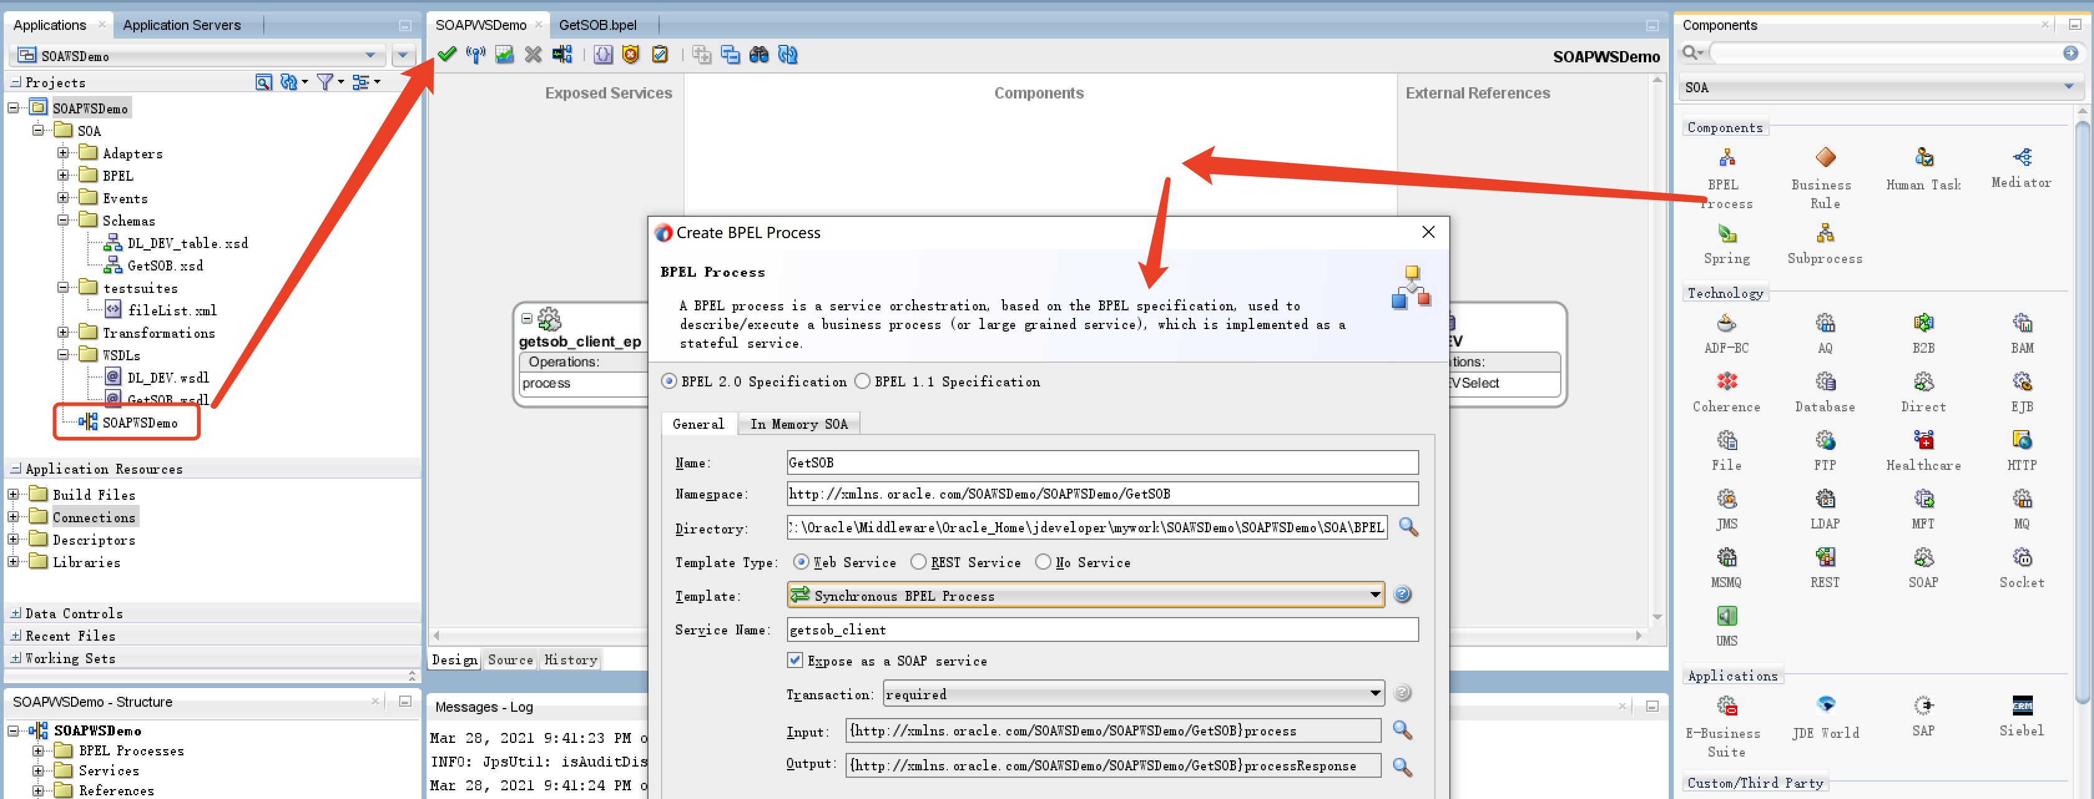Screen dimensions: 2094x799
Task: Select BPEL 1.1 Specification radio button
Action: [x=862, y=381]
